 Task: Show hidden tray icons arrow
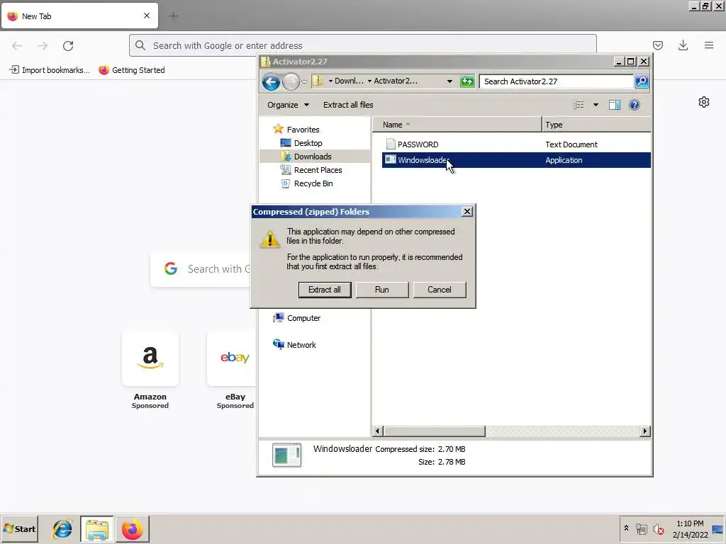click(626, 528)
